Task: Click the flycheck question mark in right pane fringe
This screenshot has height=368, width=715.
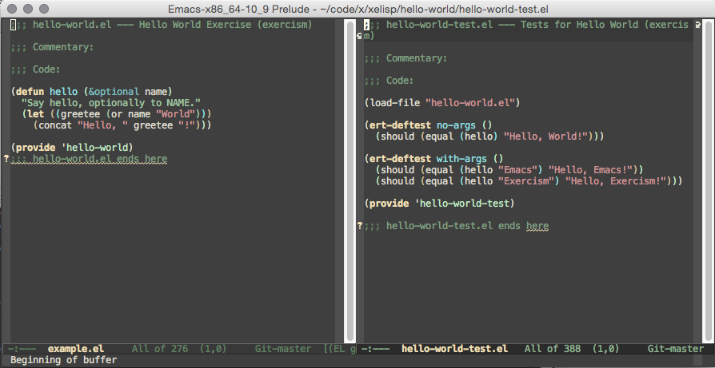Action: pyautogui.click(x=360, y=226)
